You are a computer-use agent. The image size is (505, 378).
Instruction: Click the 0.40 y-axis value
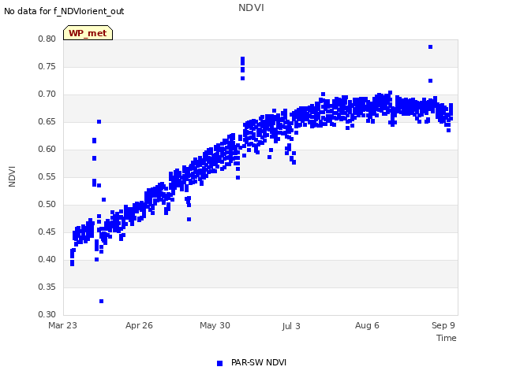(47, 259)
